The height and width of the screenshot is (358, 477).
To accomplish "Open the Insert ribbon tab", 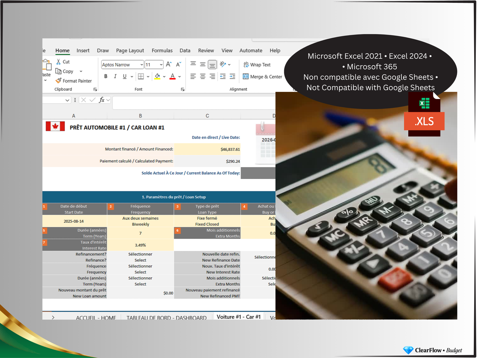I will click(83, 51).
